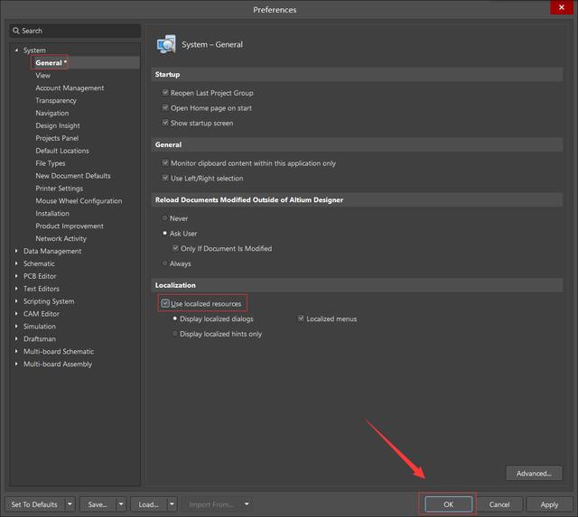Screen dimensions: 578x517
Task: Select the Always reload option
Action: point(164,263)
